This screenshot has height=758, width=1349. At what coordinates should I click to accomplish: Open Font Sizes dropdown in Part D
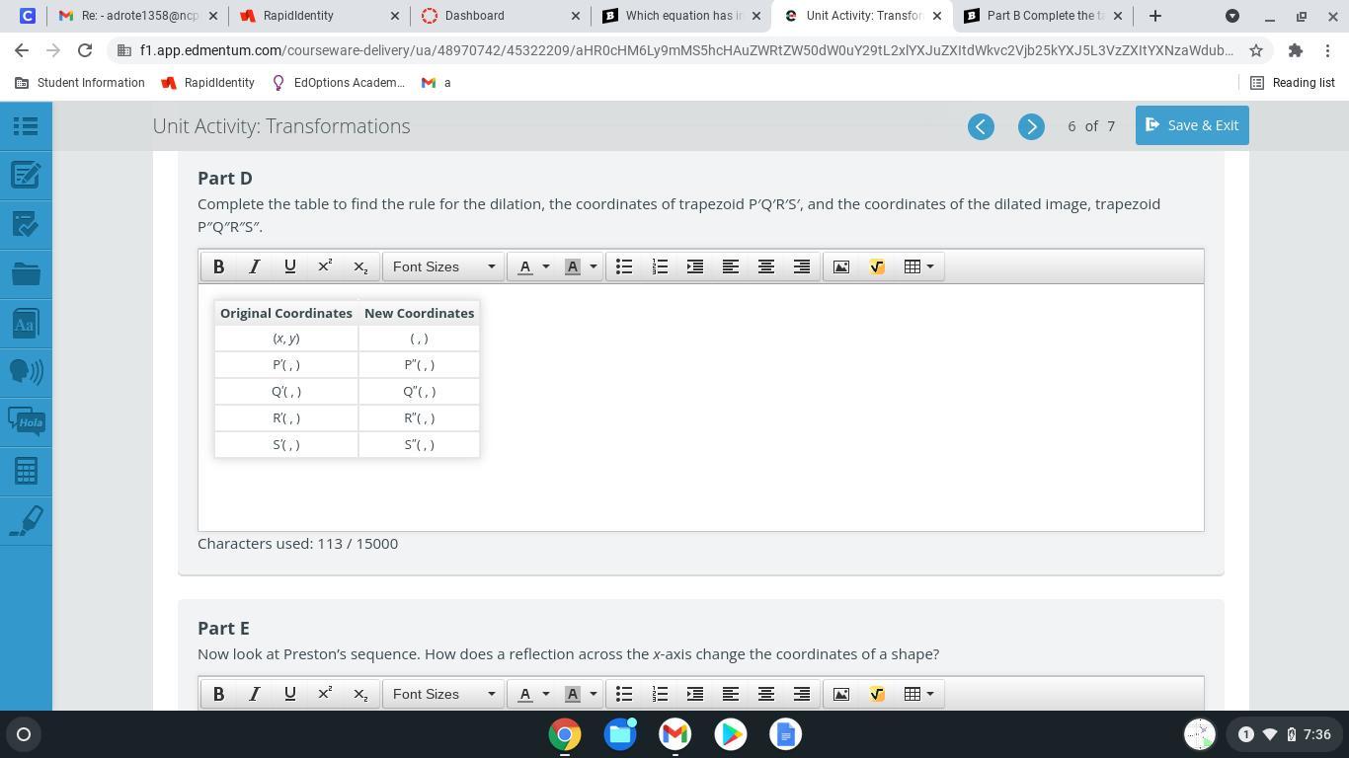pyautogui.click(x=443, y=266)
